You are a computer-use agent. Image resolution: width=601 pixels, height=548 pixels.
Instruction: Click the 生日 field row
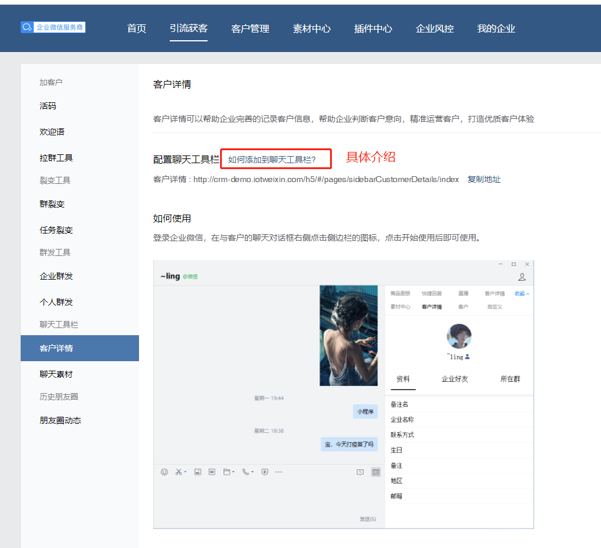click(x=459, y=450)
